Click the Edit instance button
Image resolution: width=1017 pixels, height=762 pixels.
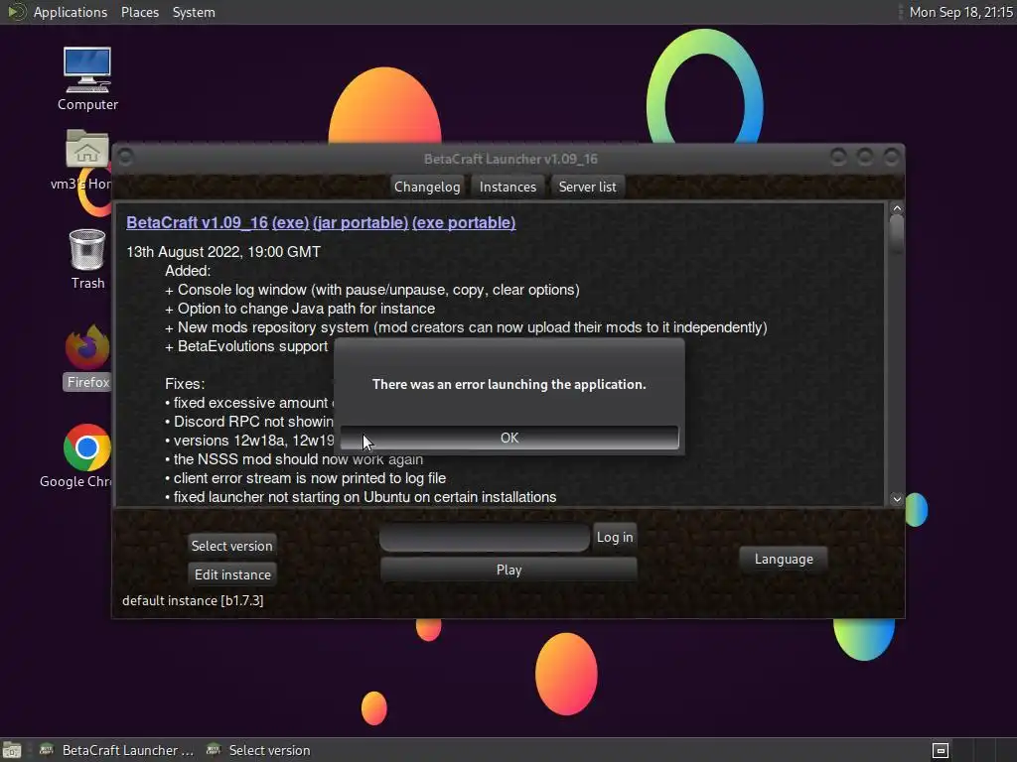pyautogui.click(x=232, y=574)
